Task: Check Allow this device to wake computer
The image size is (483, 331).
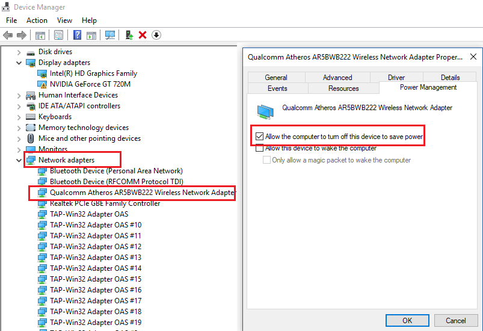Action: click(x=259, y=148)
